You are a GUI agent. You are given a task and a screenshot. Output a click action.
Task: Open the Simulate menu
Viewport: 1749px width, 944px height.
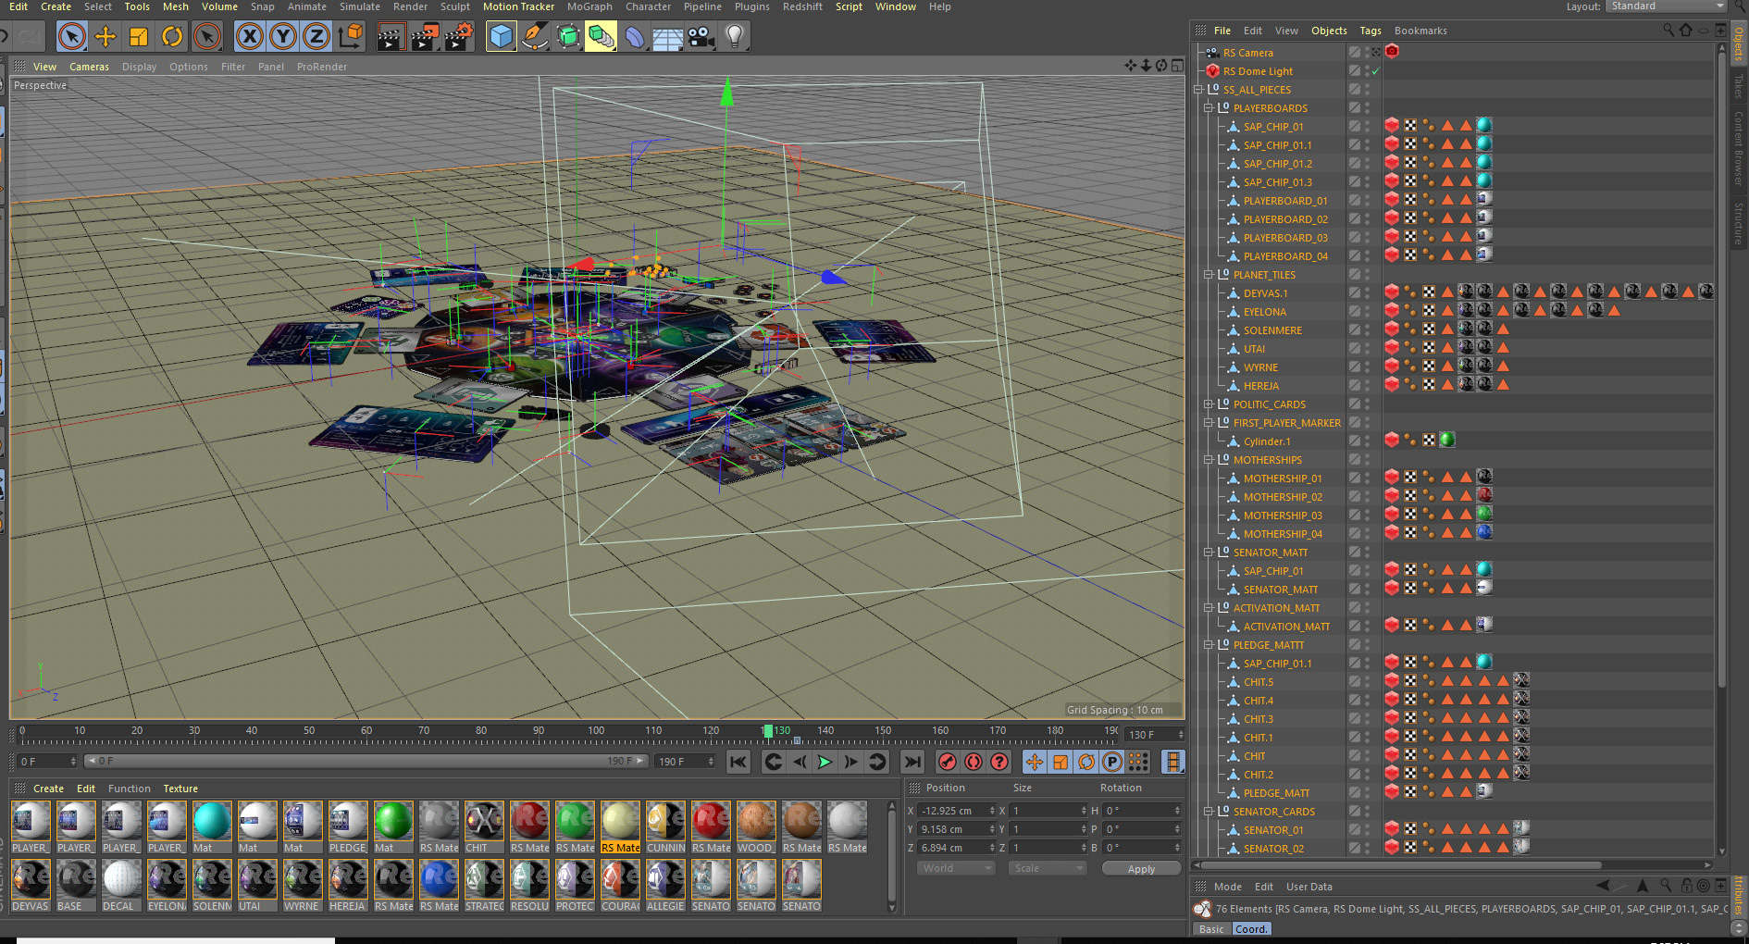(x=360, y=6)
